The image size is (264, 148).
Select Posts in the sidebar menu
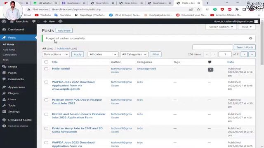pos(18,37)
